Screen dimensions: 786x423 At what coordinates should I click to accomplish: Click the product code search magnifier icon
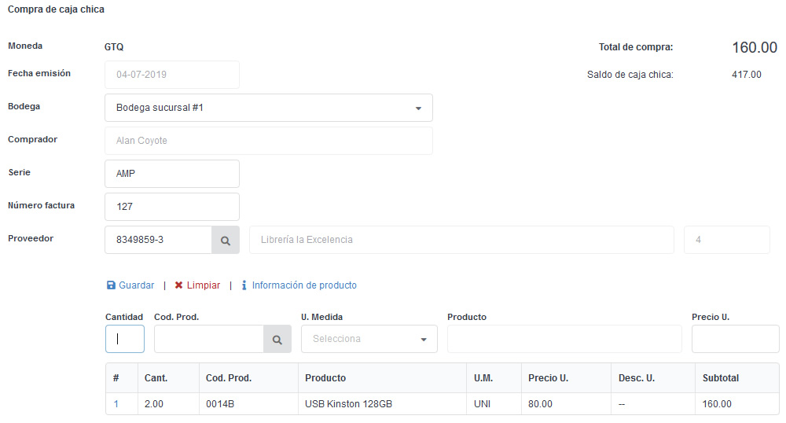(x=277, y=339)
